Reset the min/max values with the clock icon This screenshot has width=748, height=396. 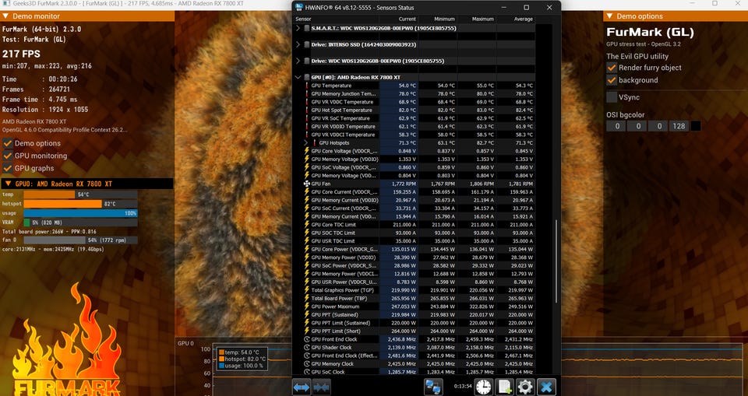pyautogui.click(x=483, y=387)
